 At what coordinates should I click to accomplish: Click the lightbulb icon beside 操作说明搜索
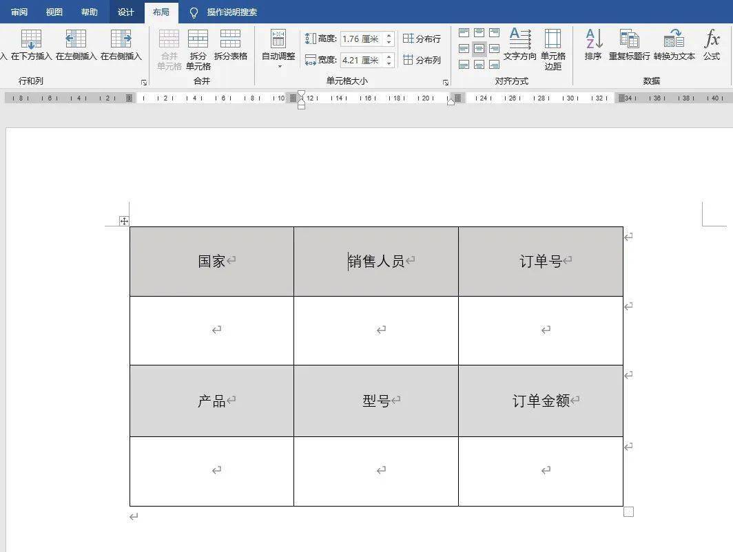coord(194,12)
